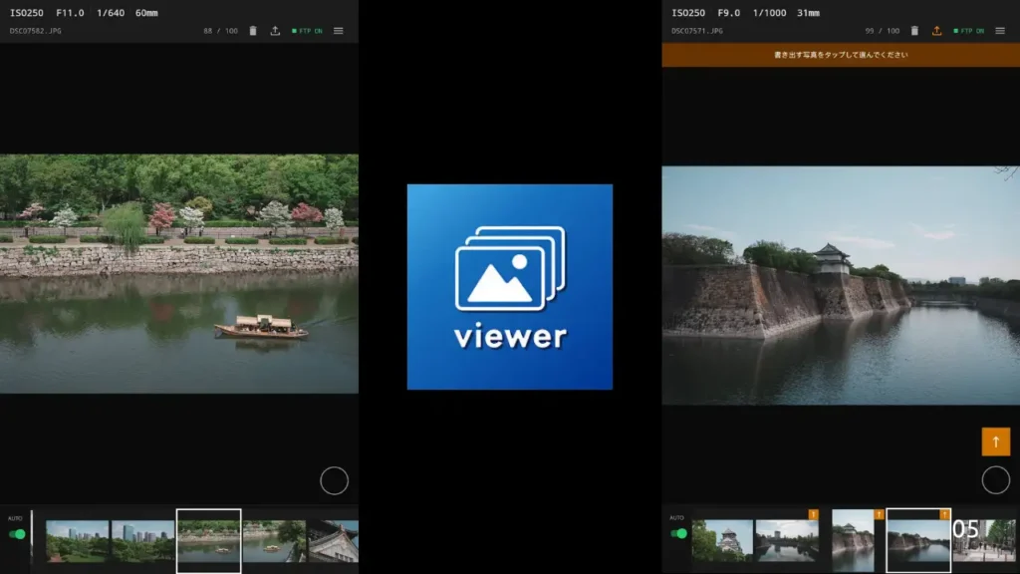Select the narrow stone turret thumbnail
The width and height of the screenshot is (1020, 574).
coord(853,540)
